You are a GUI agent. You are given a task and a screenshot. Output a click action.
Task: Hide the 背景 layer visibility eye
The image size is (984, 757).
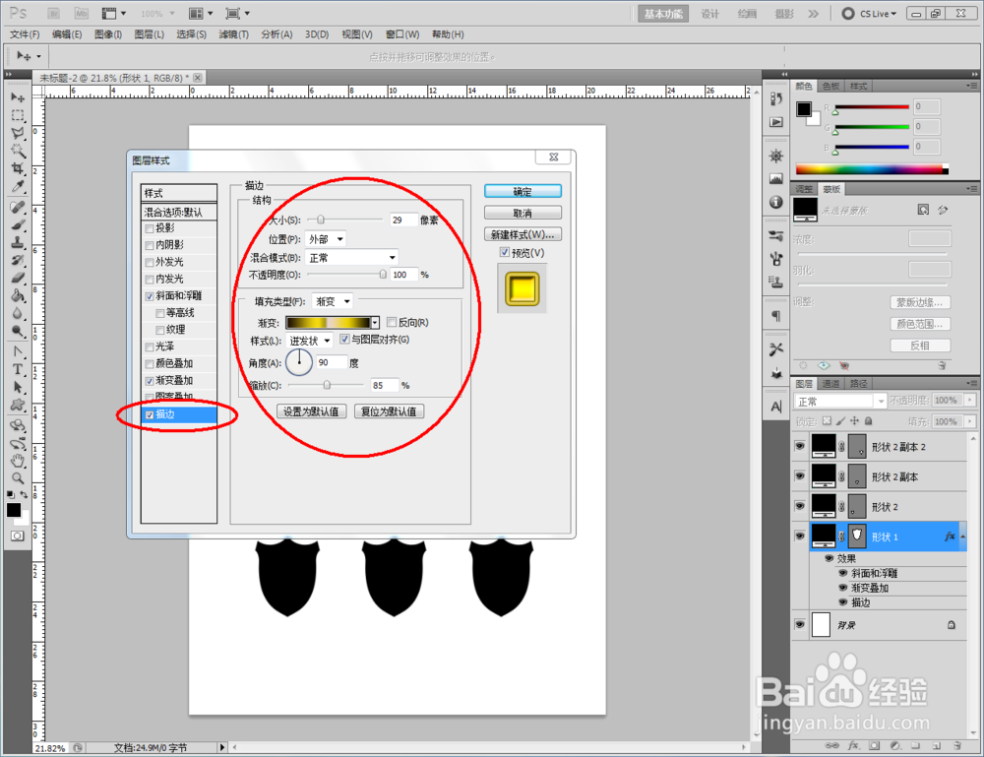pyautogui.click(x=799, y=624)
